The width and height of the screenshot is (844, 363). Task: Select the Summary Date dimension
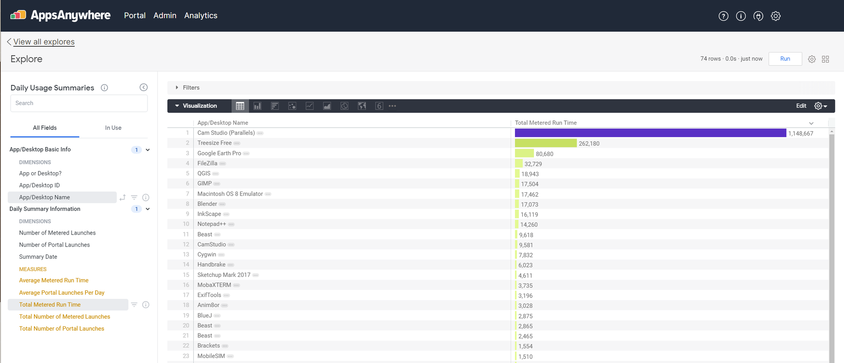click(38, 257)
